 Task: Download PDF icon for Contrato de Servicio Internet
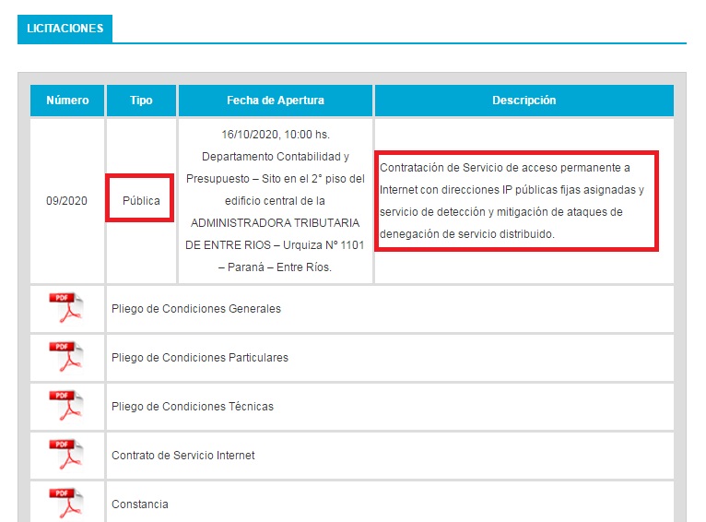(x=66, y=455)
